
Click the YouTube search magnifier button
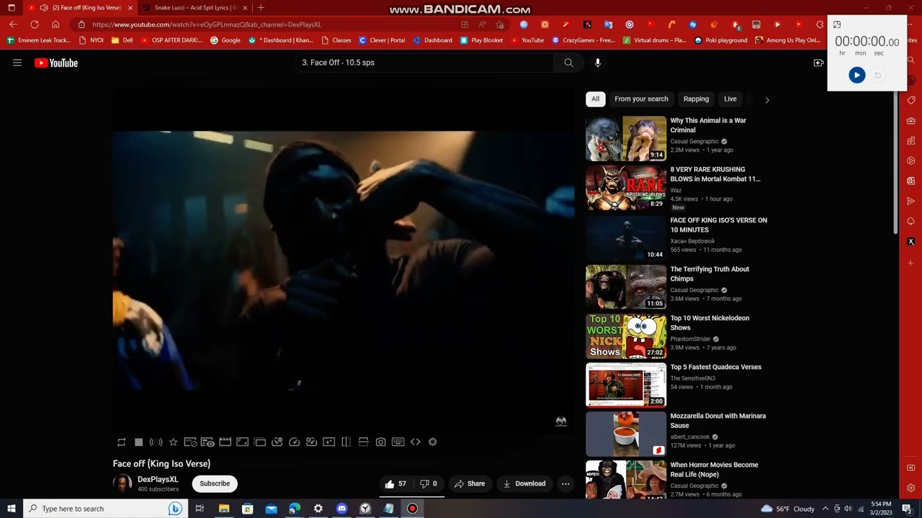point(568,63)
